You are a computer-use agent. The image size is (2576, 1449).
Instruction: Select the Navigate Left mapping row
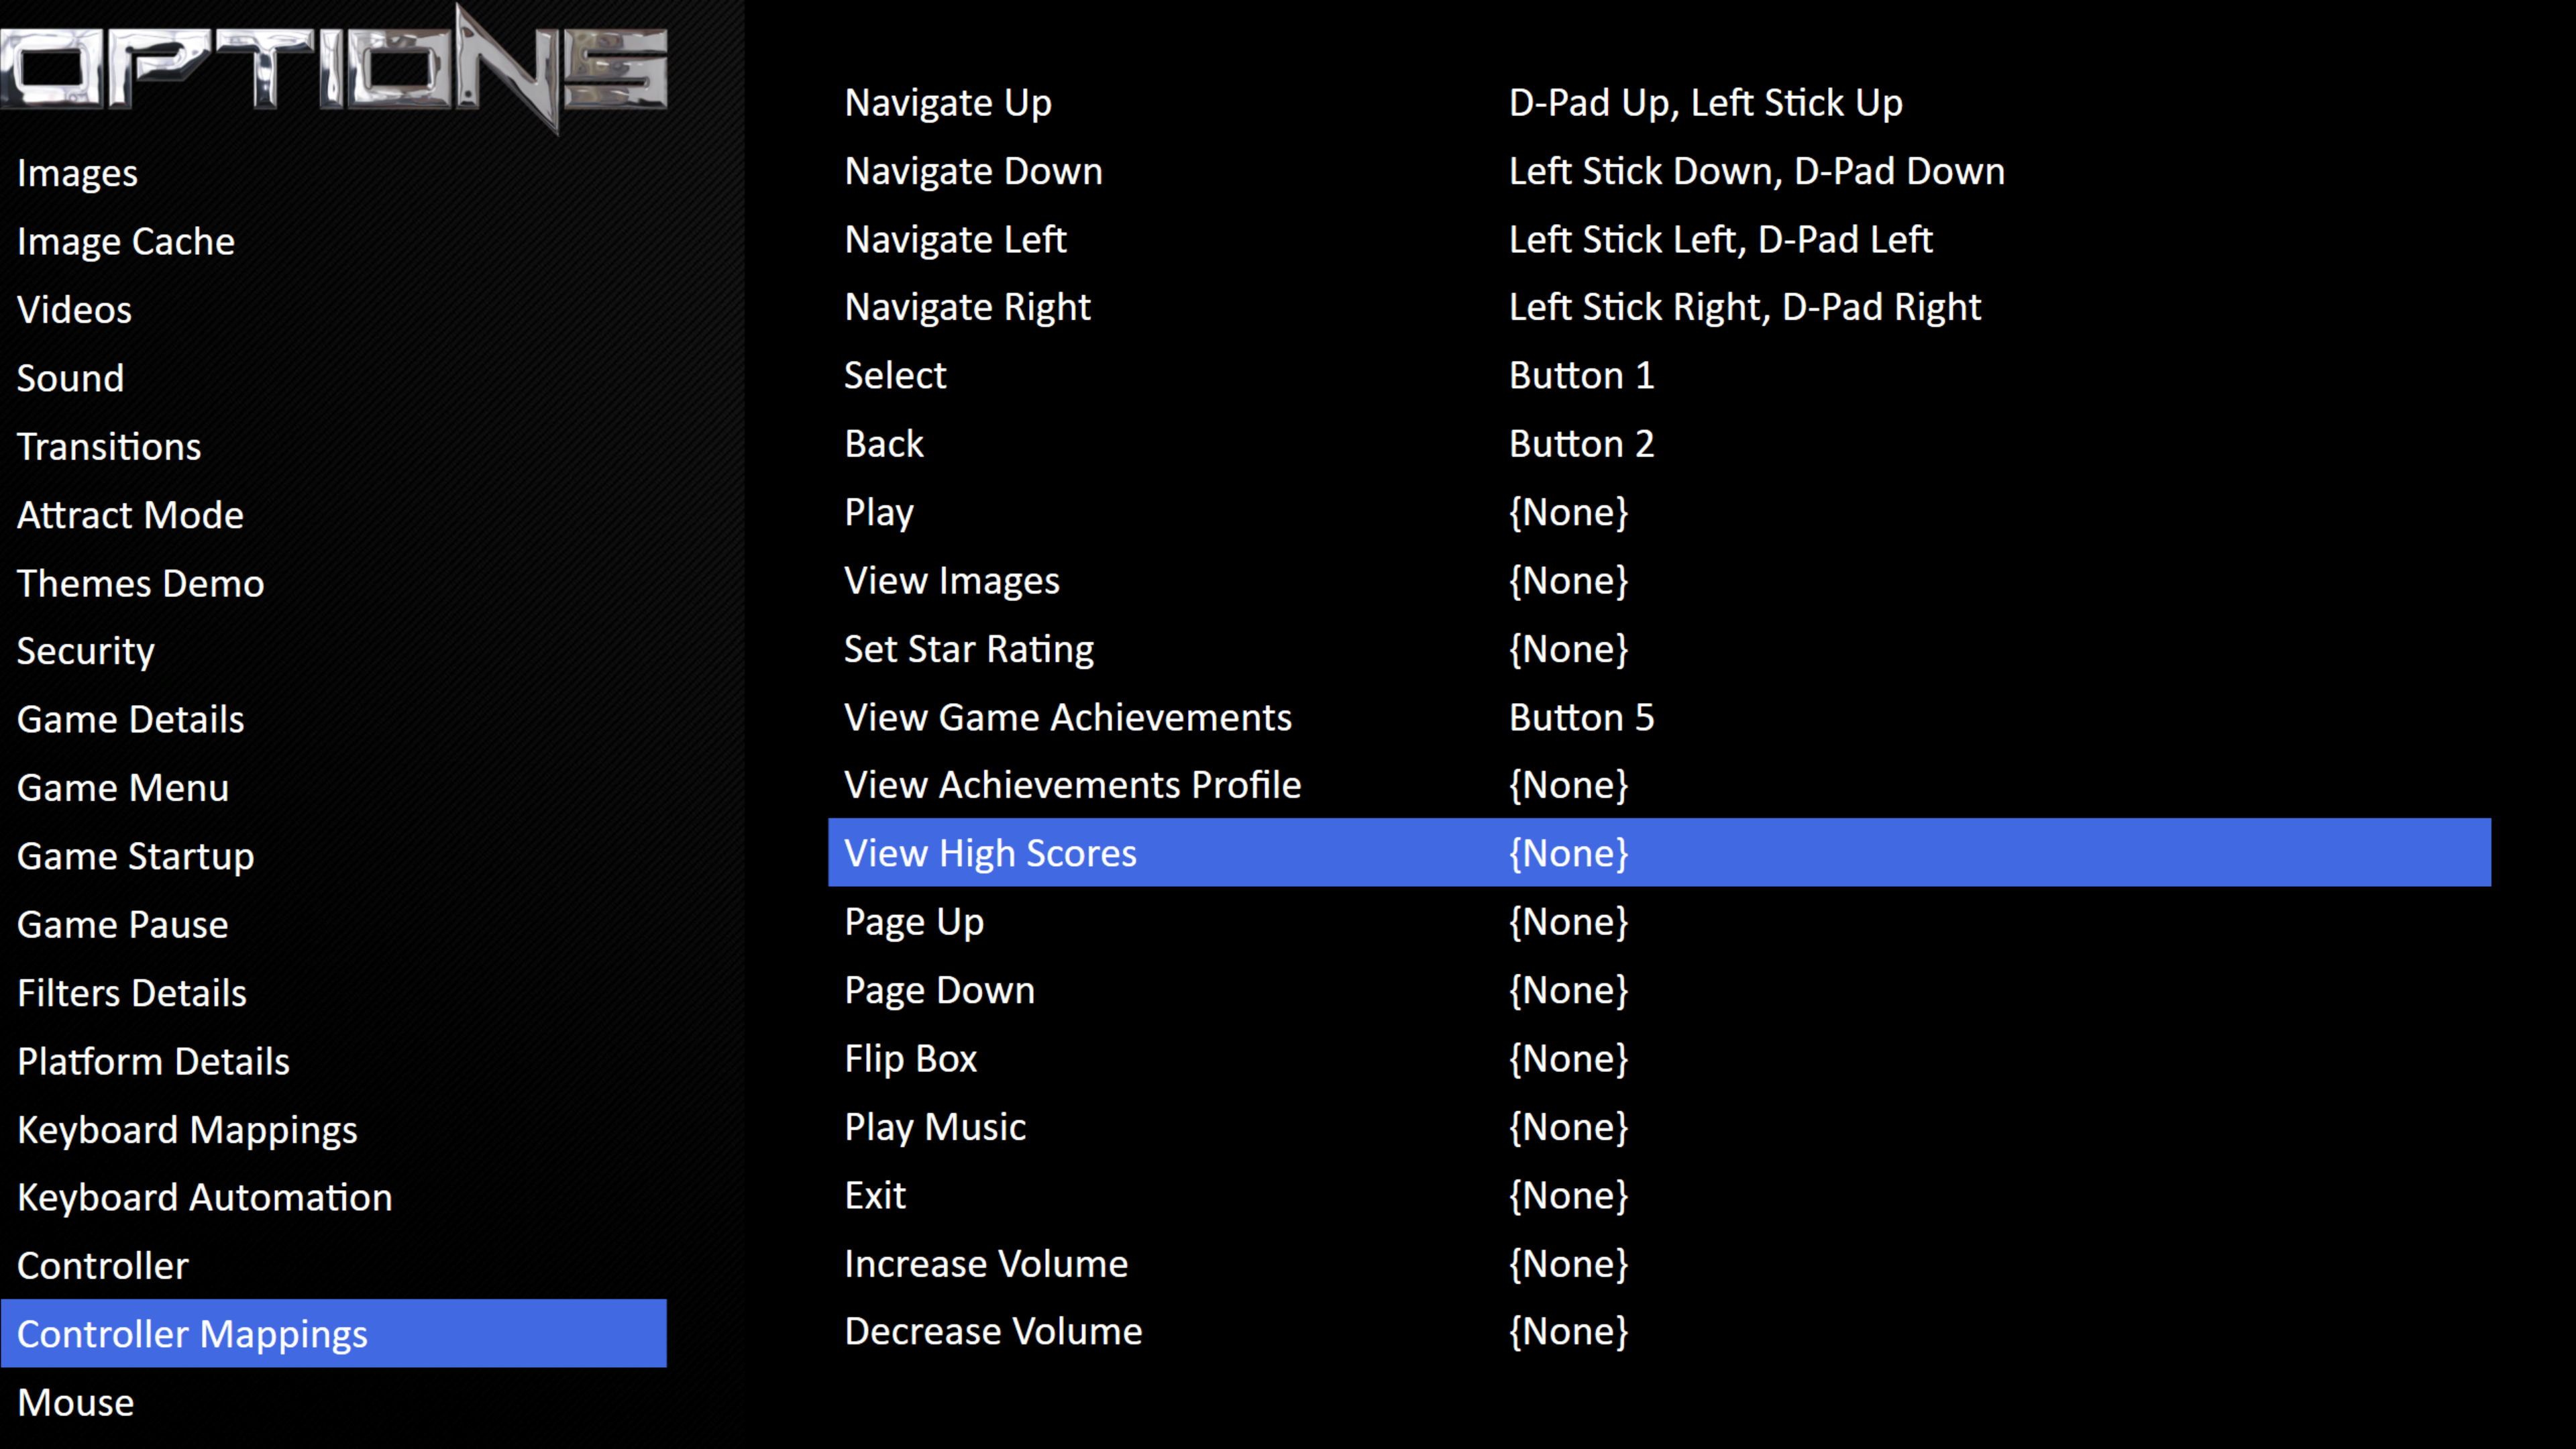(1660, 239)
